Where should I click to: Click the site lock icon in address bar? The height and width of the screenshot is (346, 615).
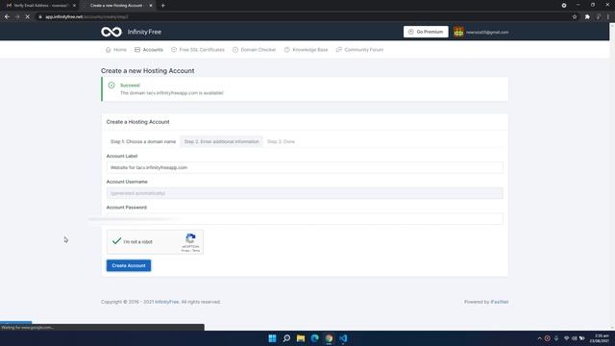tap(40, 17)
